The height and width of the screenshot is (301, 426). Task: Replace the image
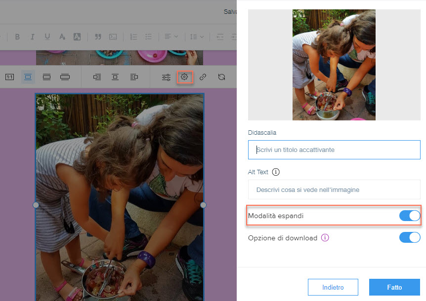coord(222,77)
